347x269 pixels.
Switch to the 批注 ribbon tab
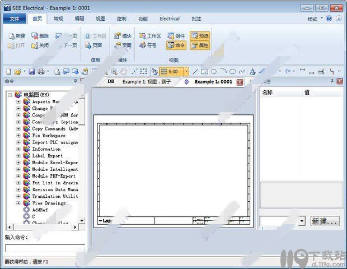pyautogui.click(x=196, y=18)
